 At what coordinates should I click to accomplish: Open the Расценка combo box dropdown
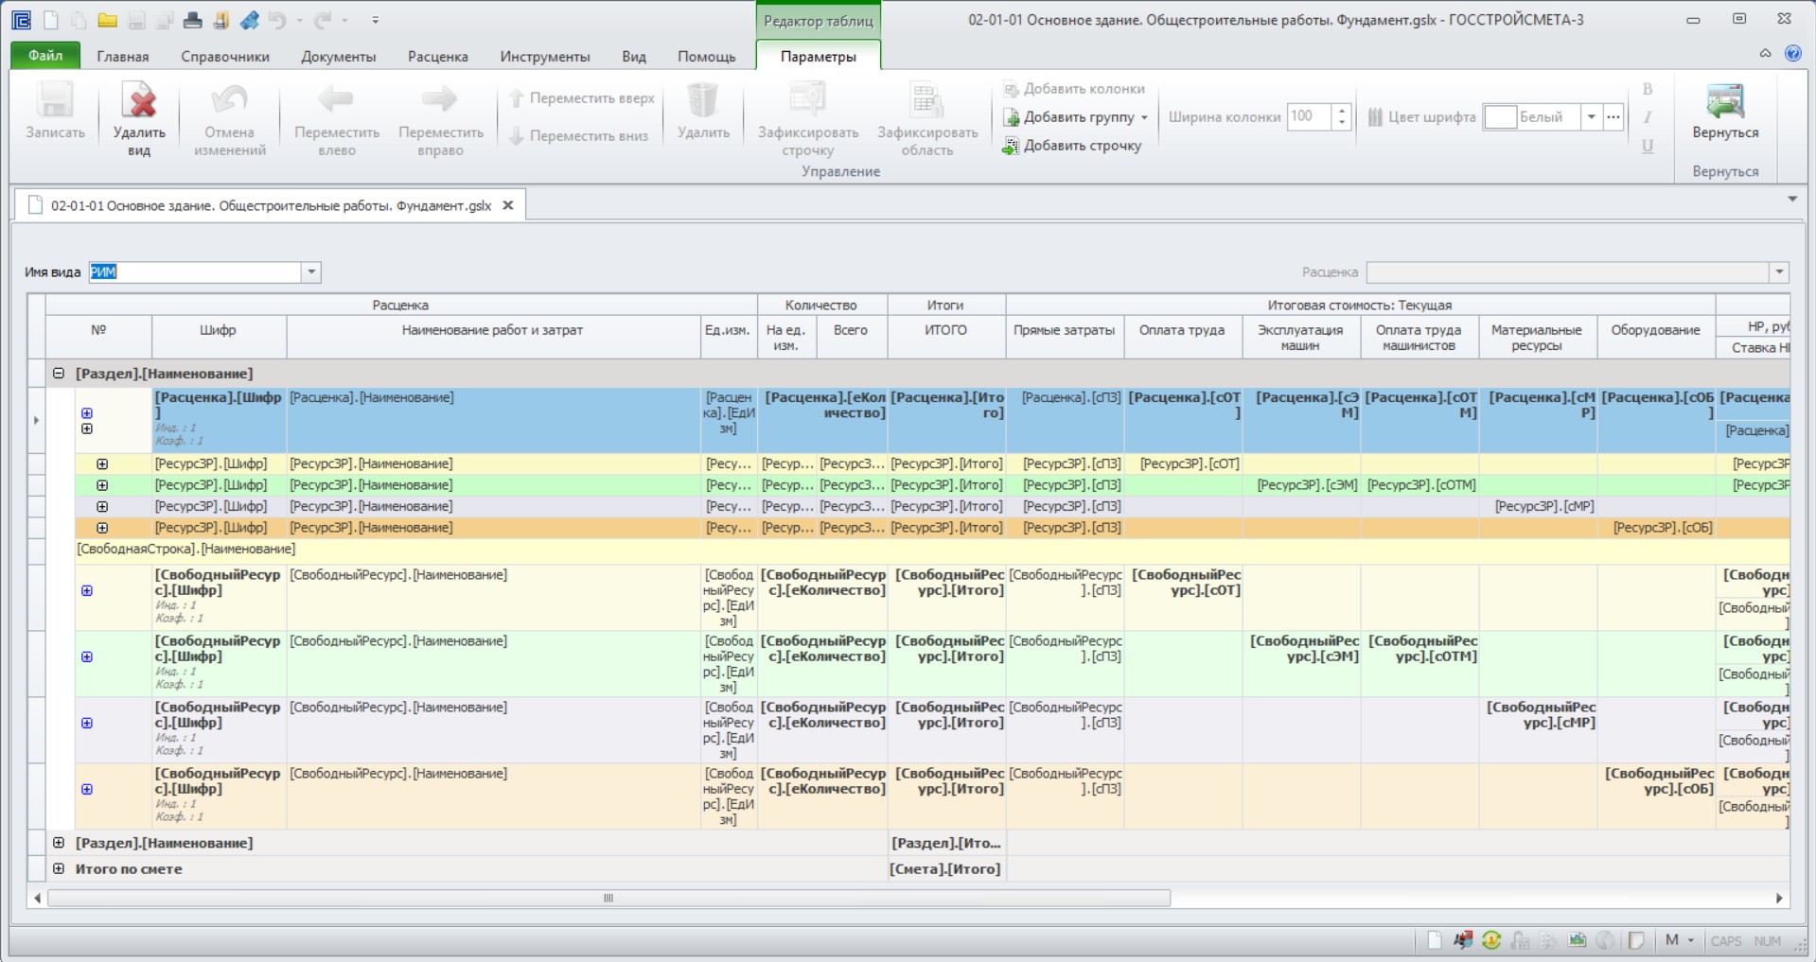point(1779,272)
